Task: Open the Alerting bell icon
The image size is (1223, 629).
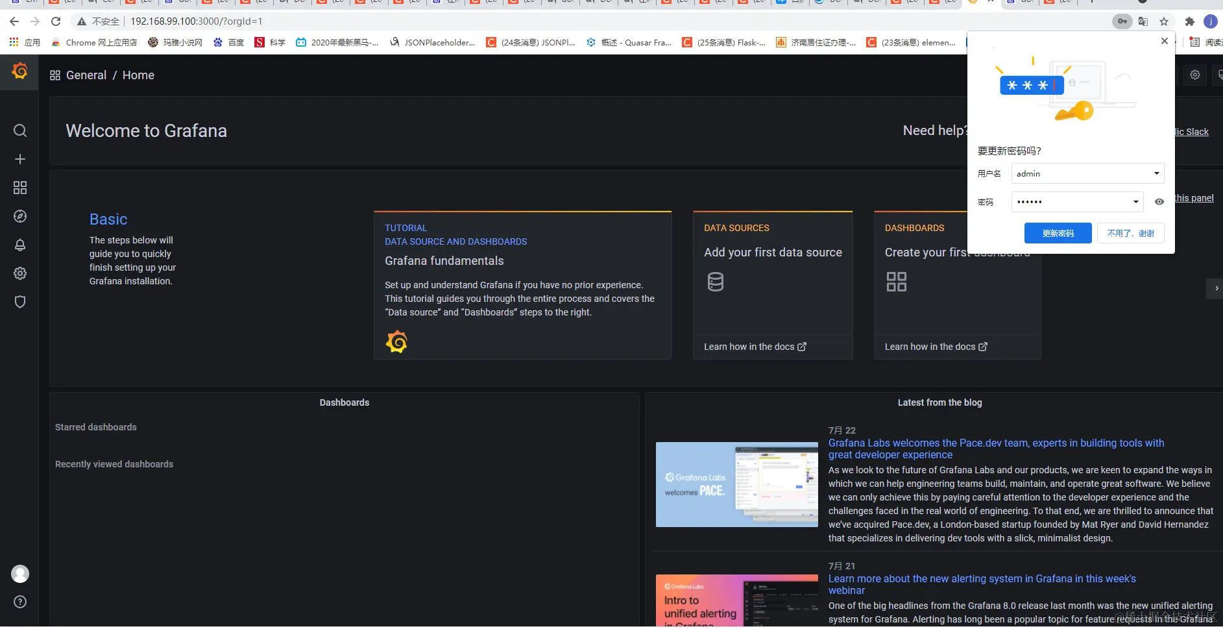Action: pyautogui.click(x=20, y=245)
